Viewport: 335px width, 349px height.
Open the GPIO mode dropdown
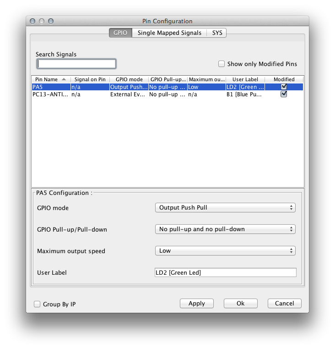tap(225, 207)
